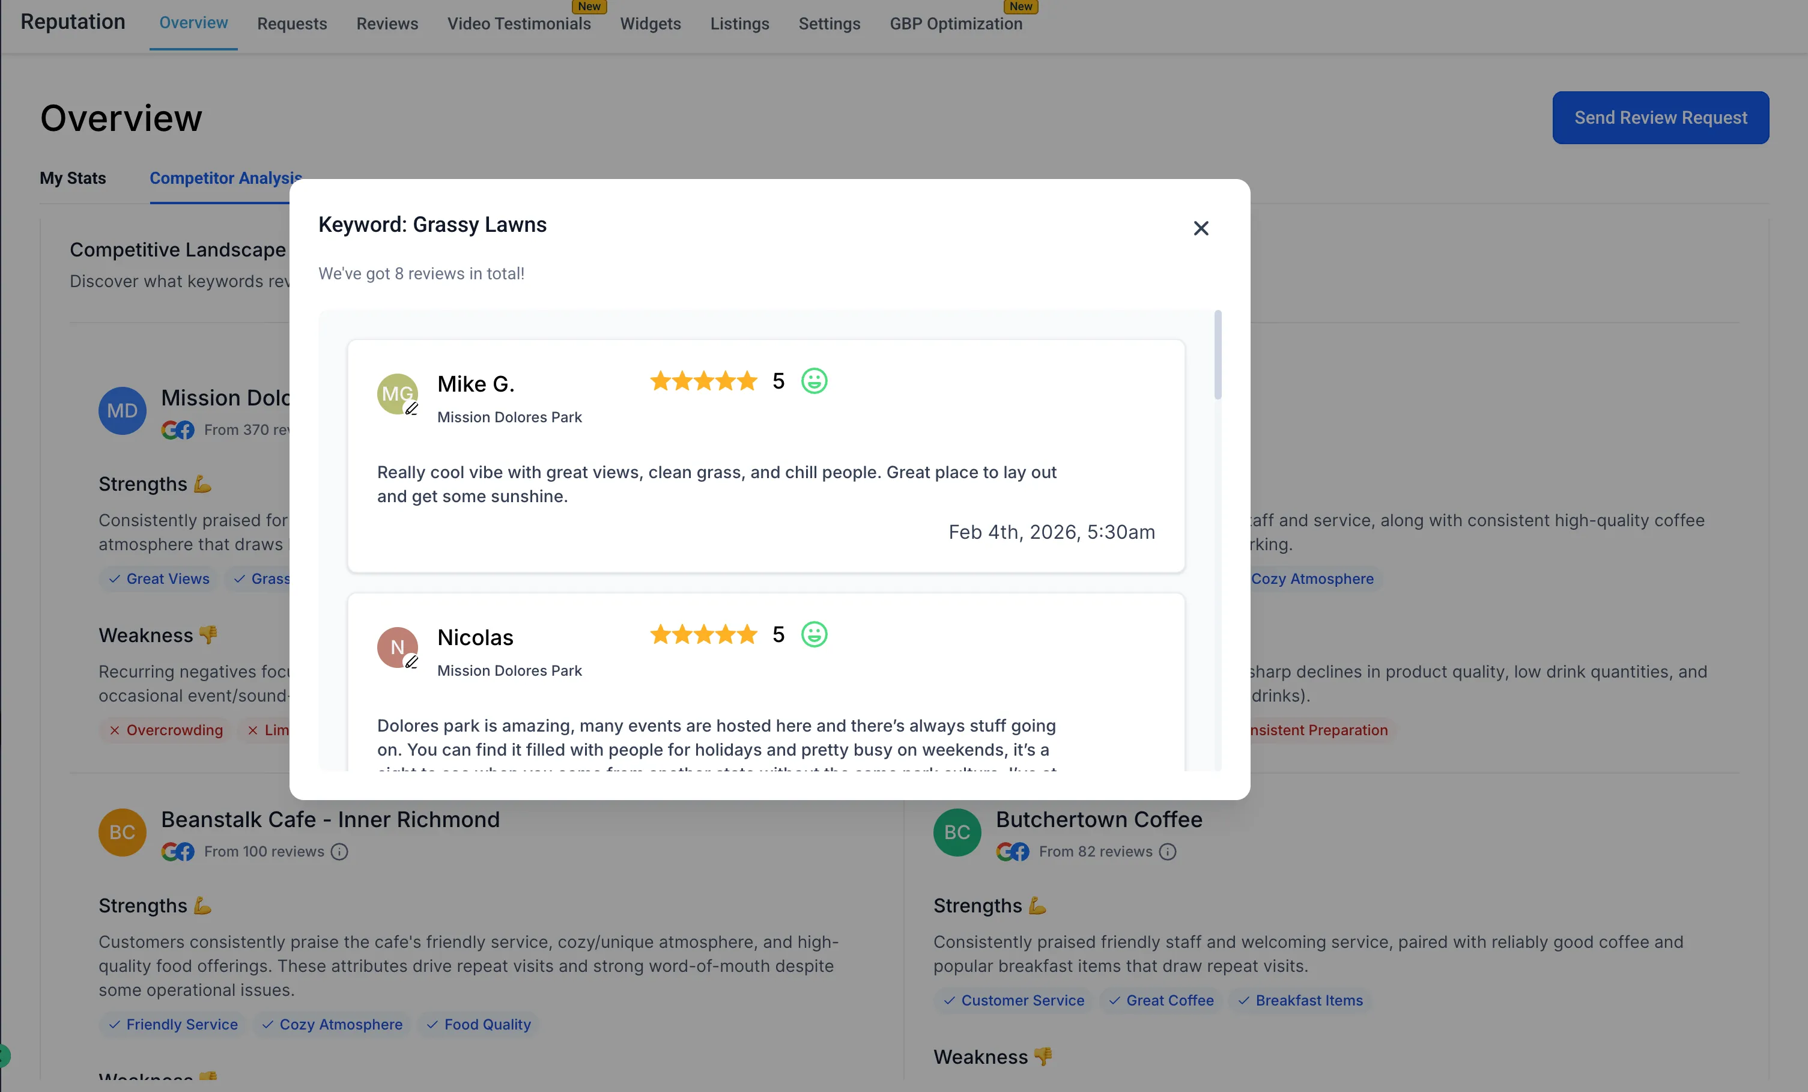Click the Mission Dolores MD avatar
This screenshot has width=1808, height=1092.
tap(123, 410)
